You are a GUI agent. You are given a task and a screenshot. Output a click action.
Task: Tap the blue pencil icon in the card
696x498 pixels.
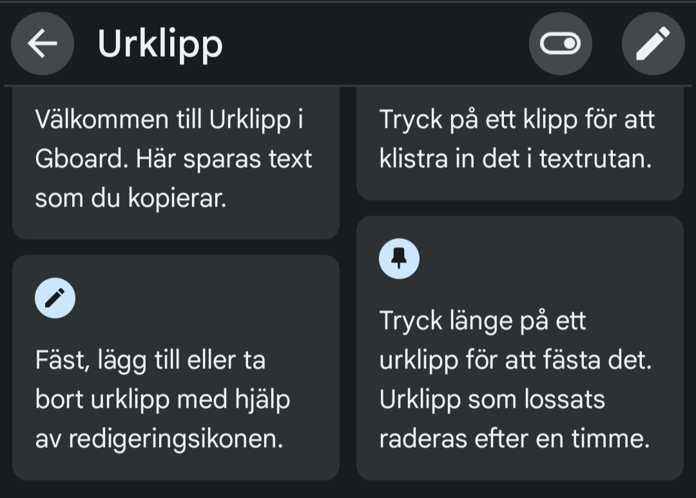(55, 298)
